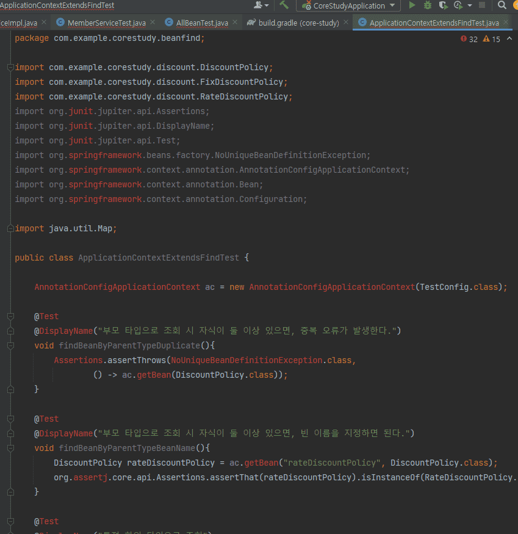This screenshot has width=518, height=534.
Task: Click the Stop square icon in toolbar
Action: [x=482, y=5]
